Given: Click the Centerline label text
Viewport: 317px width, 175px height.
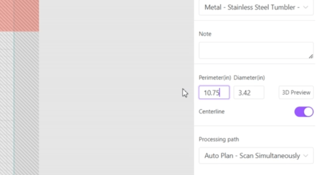Looking at the screenshot, I should (x=211, y=112).
